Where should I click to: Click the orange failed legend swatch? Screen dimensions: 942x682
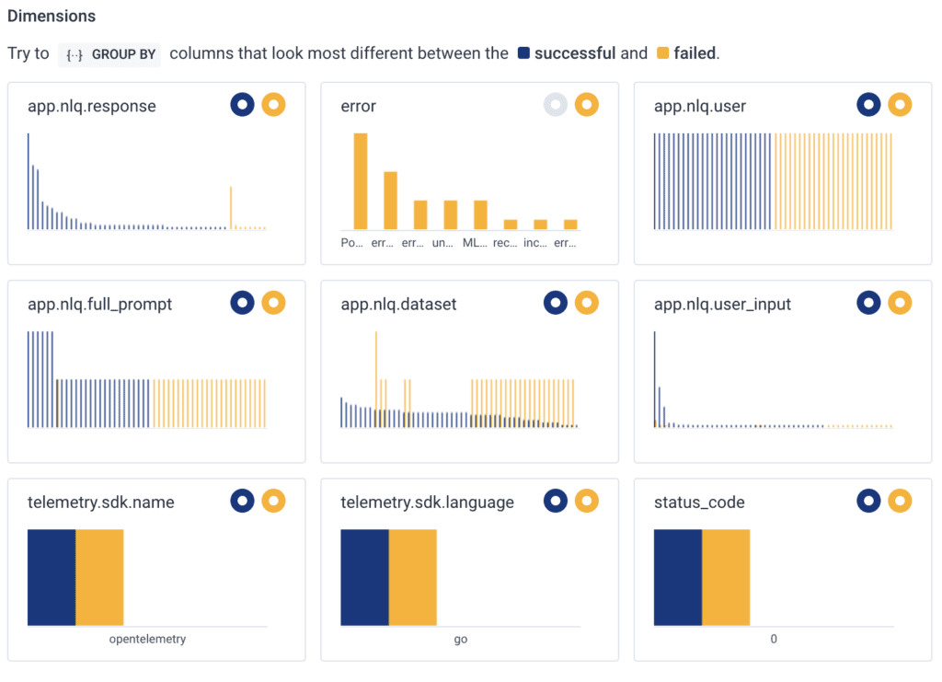[663, 53]
